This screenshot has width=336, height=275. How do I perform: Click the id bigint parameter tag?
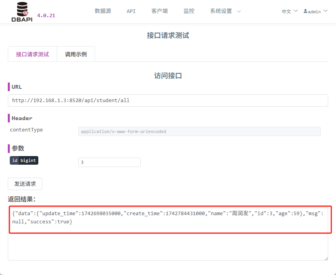(24, 160)
